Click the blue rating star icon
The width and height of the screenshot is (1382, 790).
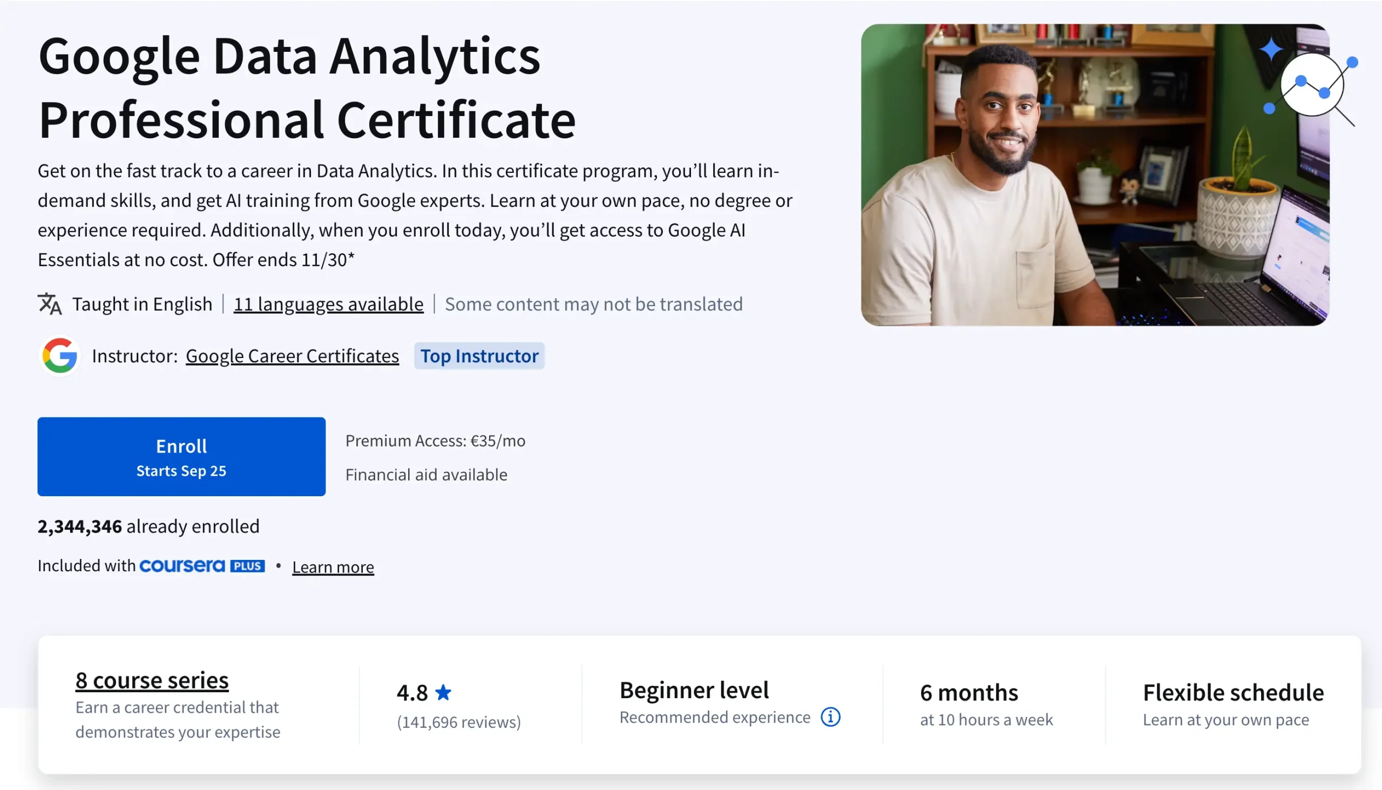pyautogui.click(x=443, y=692)
